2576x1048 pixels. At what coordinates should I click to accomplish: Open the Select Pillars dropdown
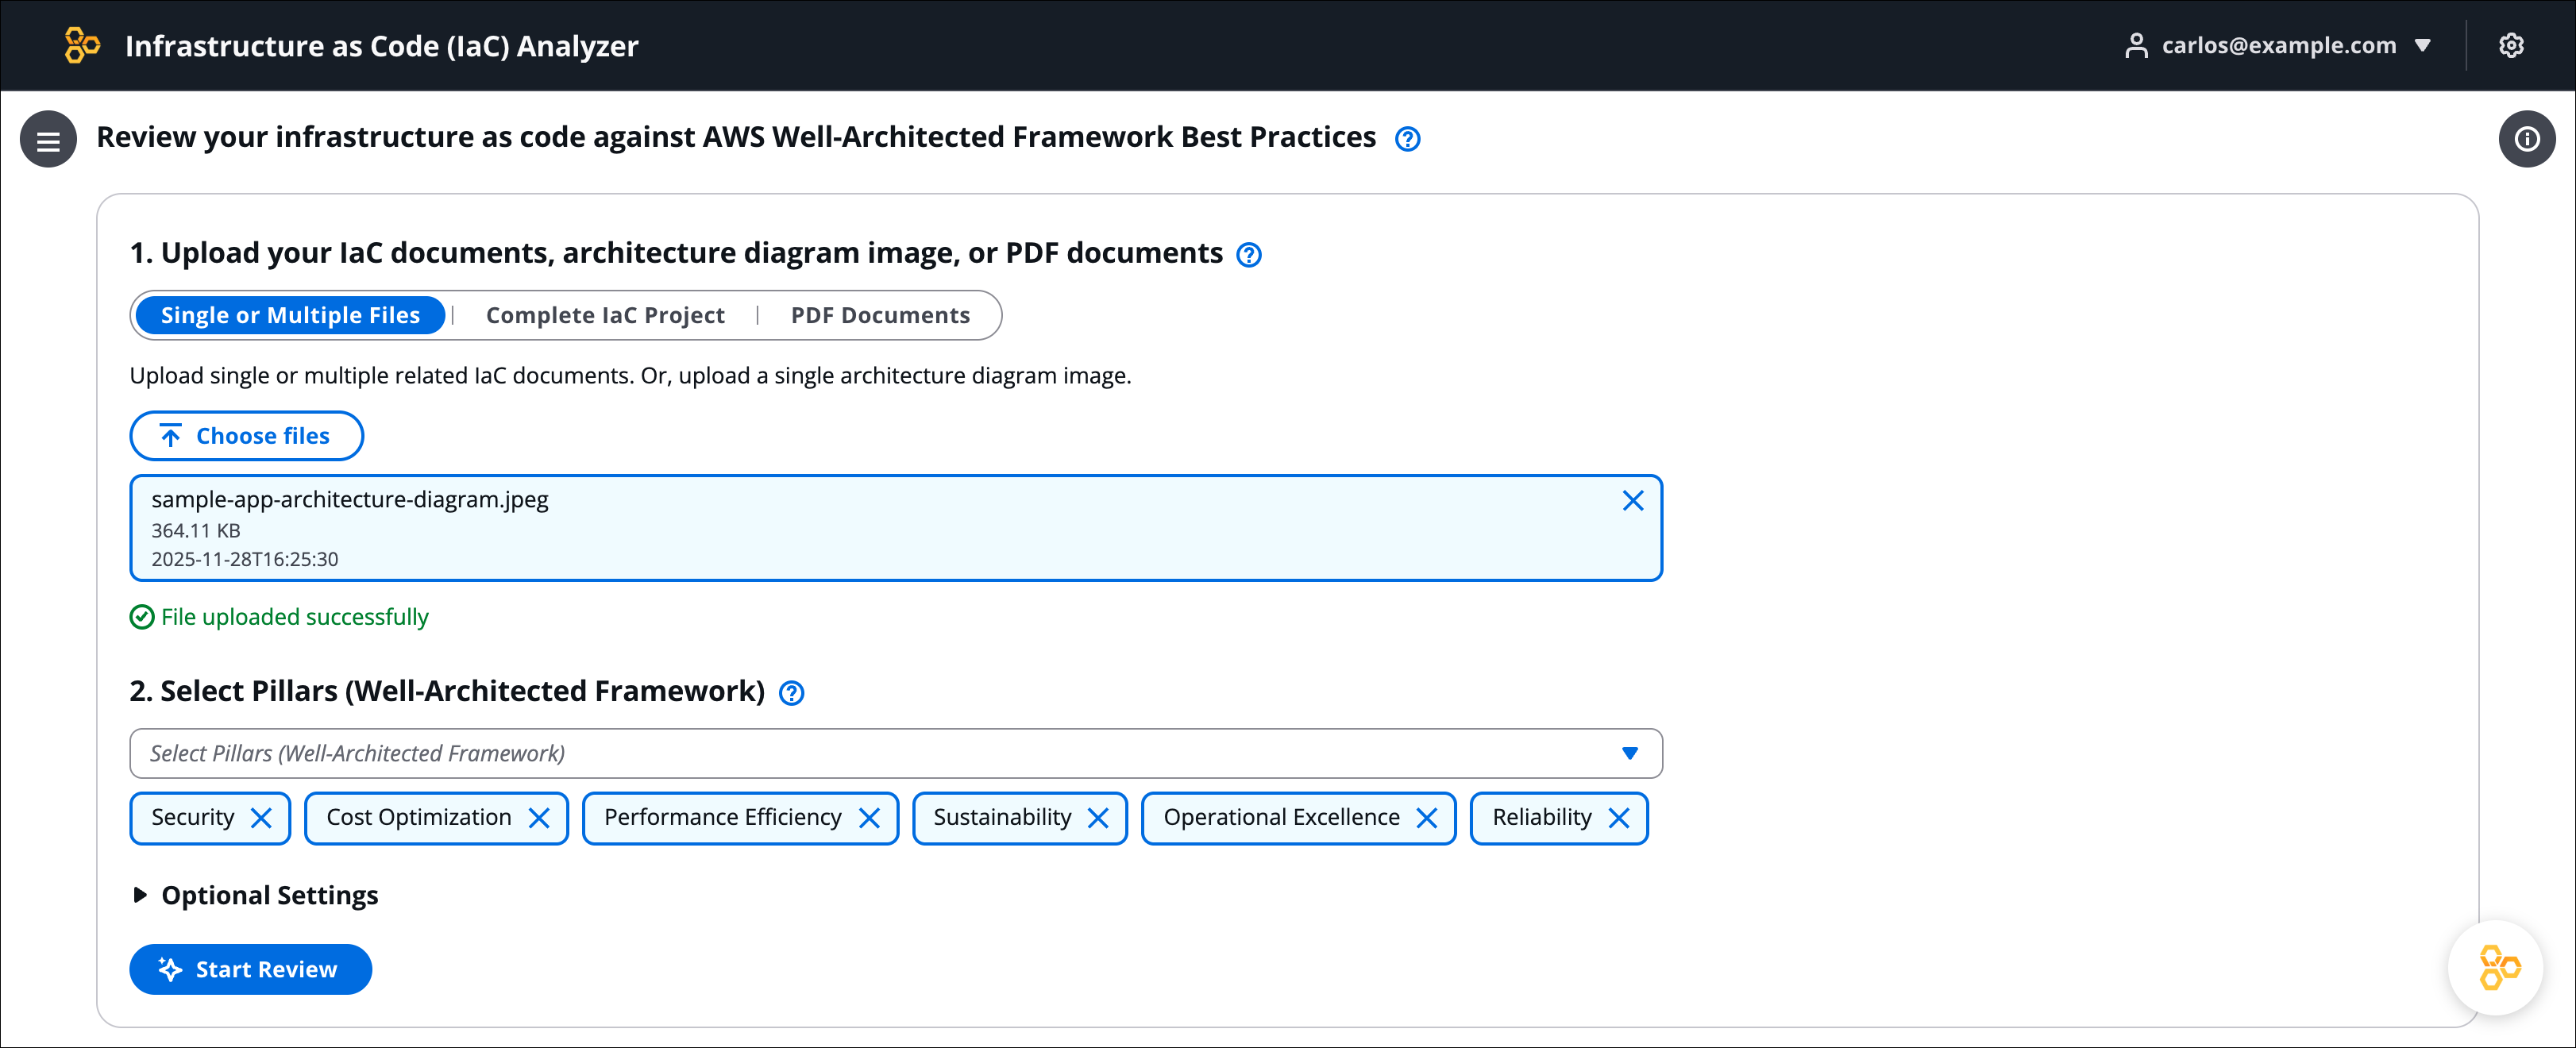point(895,753)
